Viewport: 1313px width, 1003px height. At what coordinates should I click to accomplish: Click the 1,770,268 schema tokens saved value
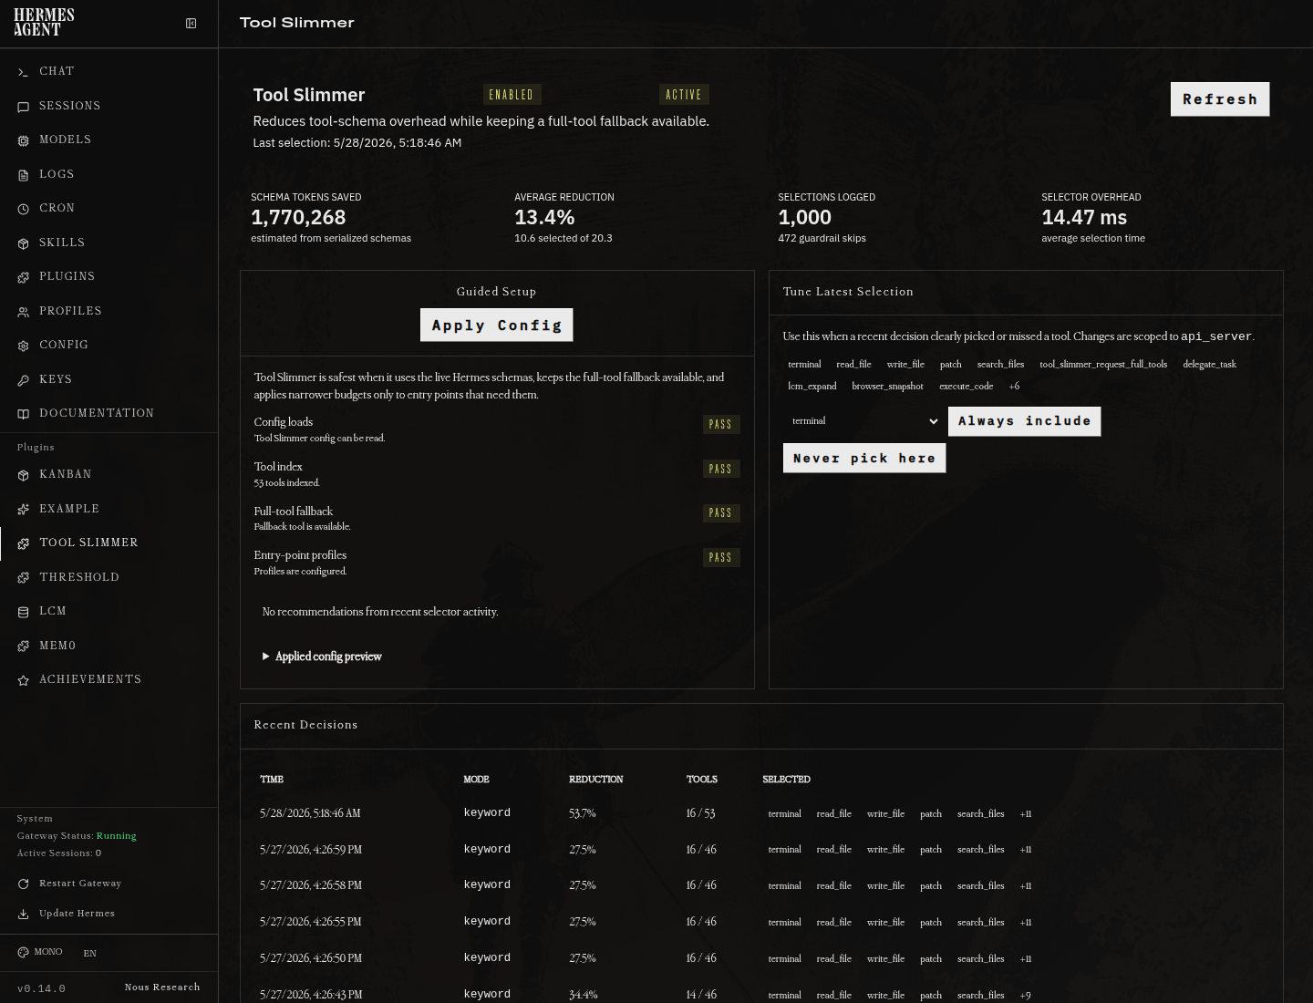click(x=298, y=218)
